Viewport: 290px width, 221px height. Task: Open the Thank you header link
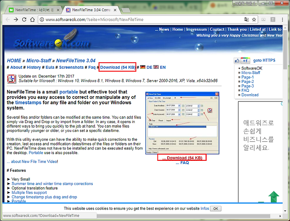pos(237,29)
